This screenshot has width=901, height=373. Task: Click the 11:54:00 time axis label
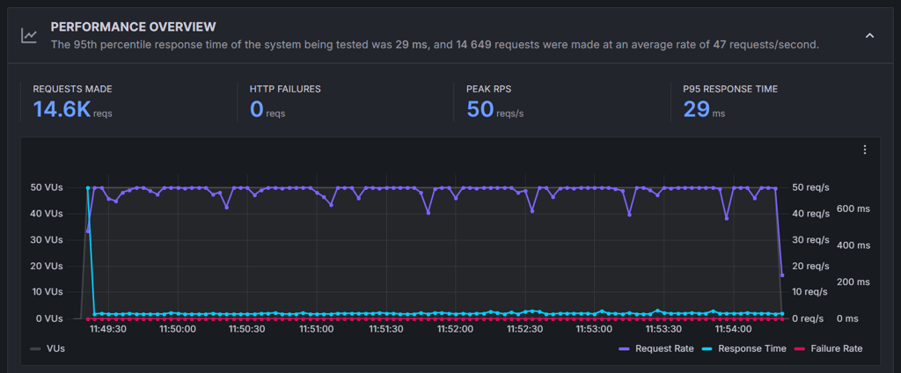pos(733,329)
